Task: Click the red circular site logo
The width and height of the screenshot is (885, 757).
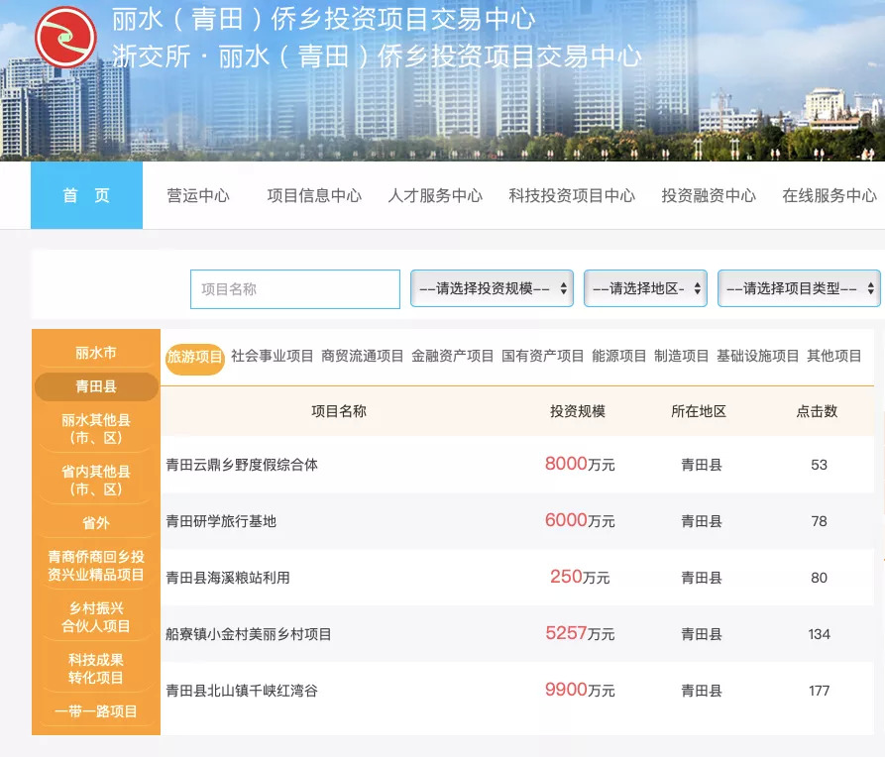Action: (65, 37)
